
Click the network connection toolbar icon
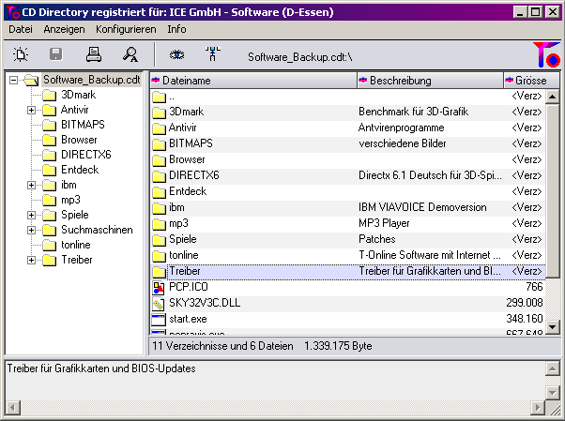point(211,54)
